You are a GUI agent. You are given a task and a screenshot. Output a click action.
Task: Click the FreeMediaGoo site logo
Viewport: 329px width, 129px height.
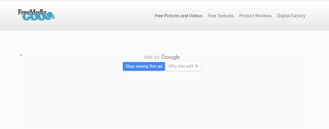[x=36, y=15]
